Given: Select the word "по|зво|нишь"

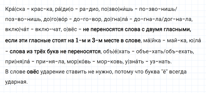Looking at the screenshot, I should [117, 9].
